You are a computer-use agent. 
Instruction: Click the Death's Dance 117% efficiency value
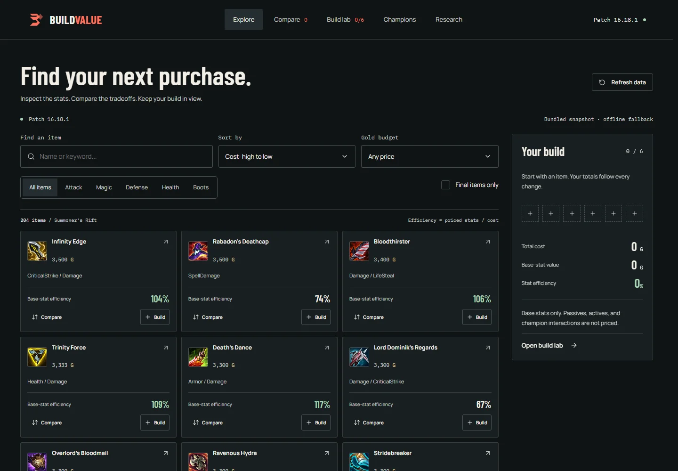tap(322, 405)
